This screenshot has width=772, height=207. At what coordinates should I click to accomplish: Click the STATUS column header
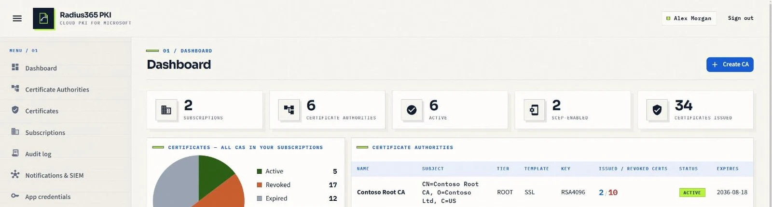coord(689,168)
